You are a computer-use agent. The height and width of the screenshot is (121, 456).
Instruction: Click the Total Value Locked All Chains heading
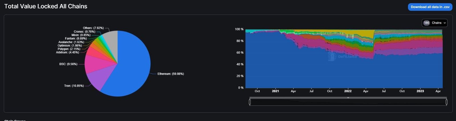coord(46,6)
